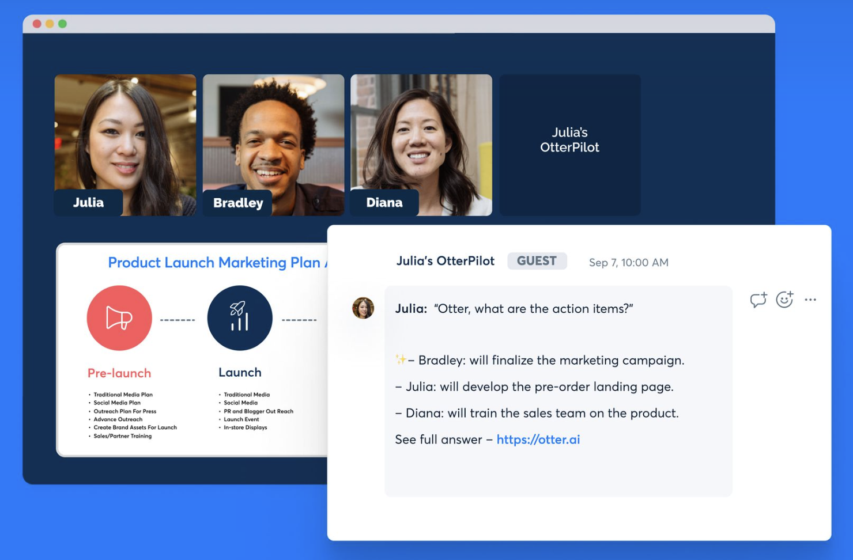Screen dimensions: 853x560
Task: Click the In-store Displays bullet
Action: click(x=245, y=427)
